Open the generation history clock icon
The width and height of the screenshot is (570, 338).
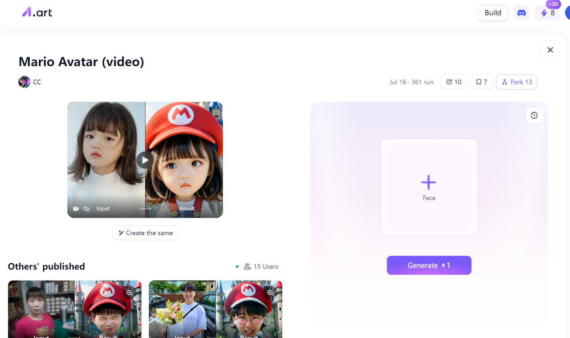(x=534, y=116)
